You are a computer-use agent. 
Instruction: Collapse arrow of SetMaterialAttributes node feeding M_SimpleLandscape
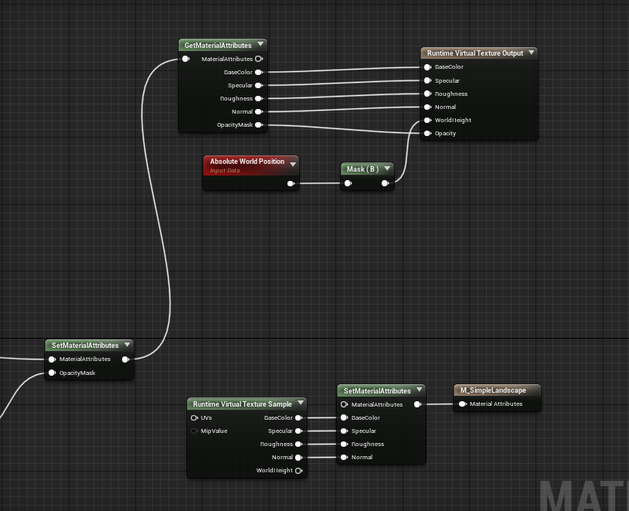pos(419,390)
